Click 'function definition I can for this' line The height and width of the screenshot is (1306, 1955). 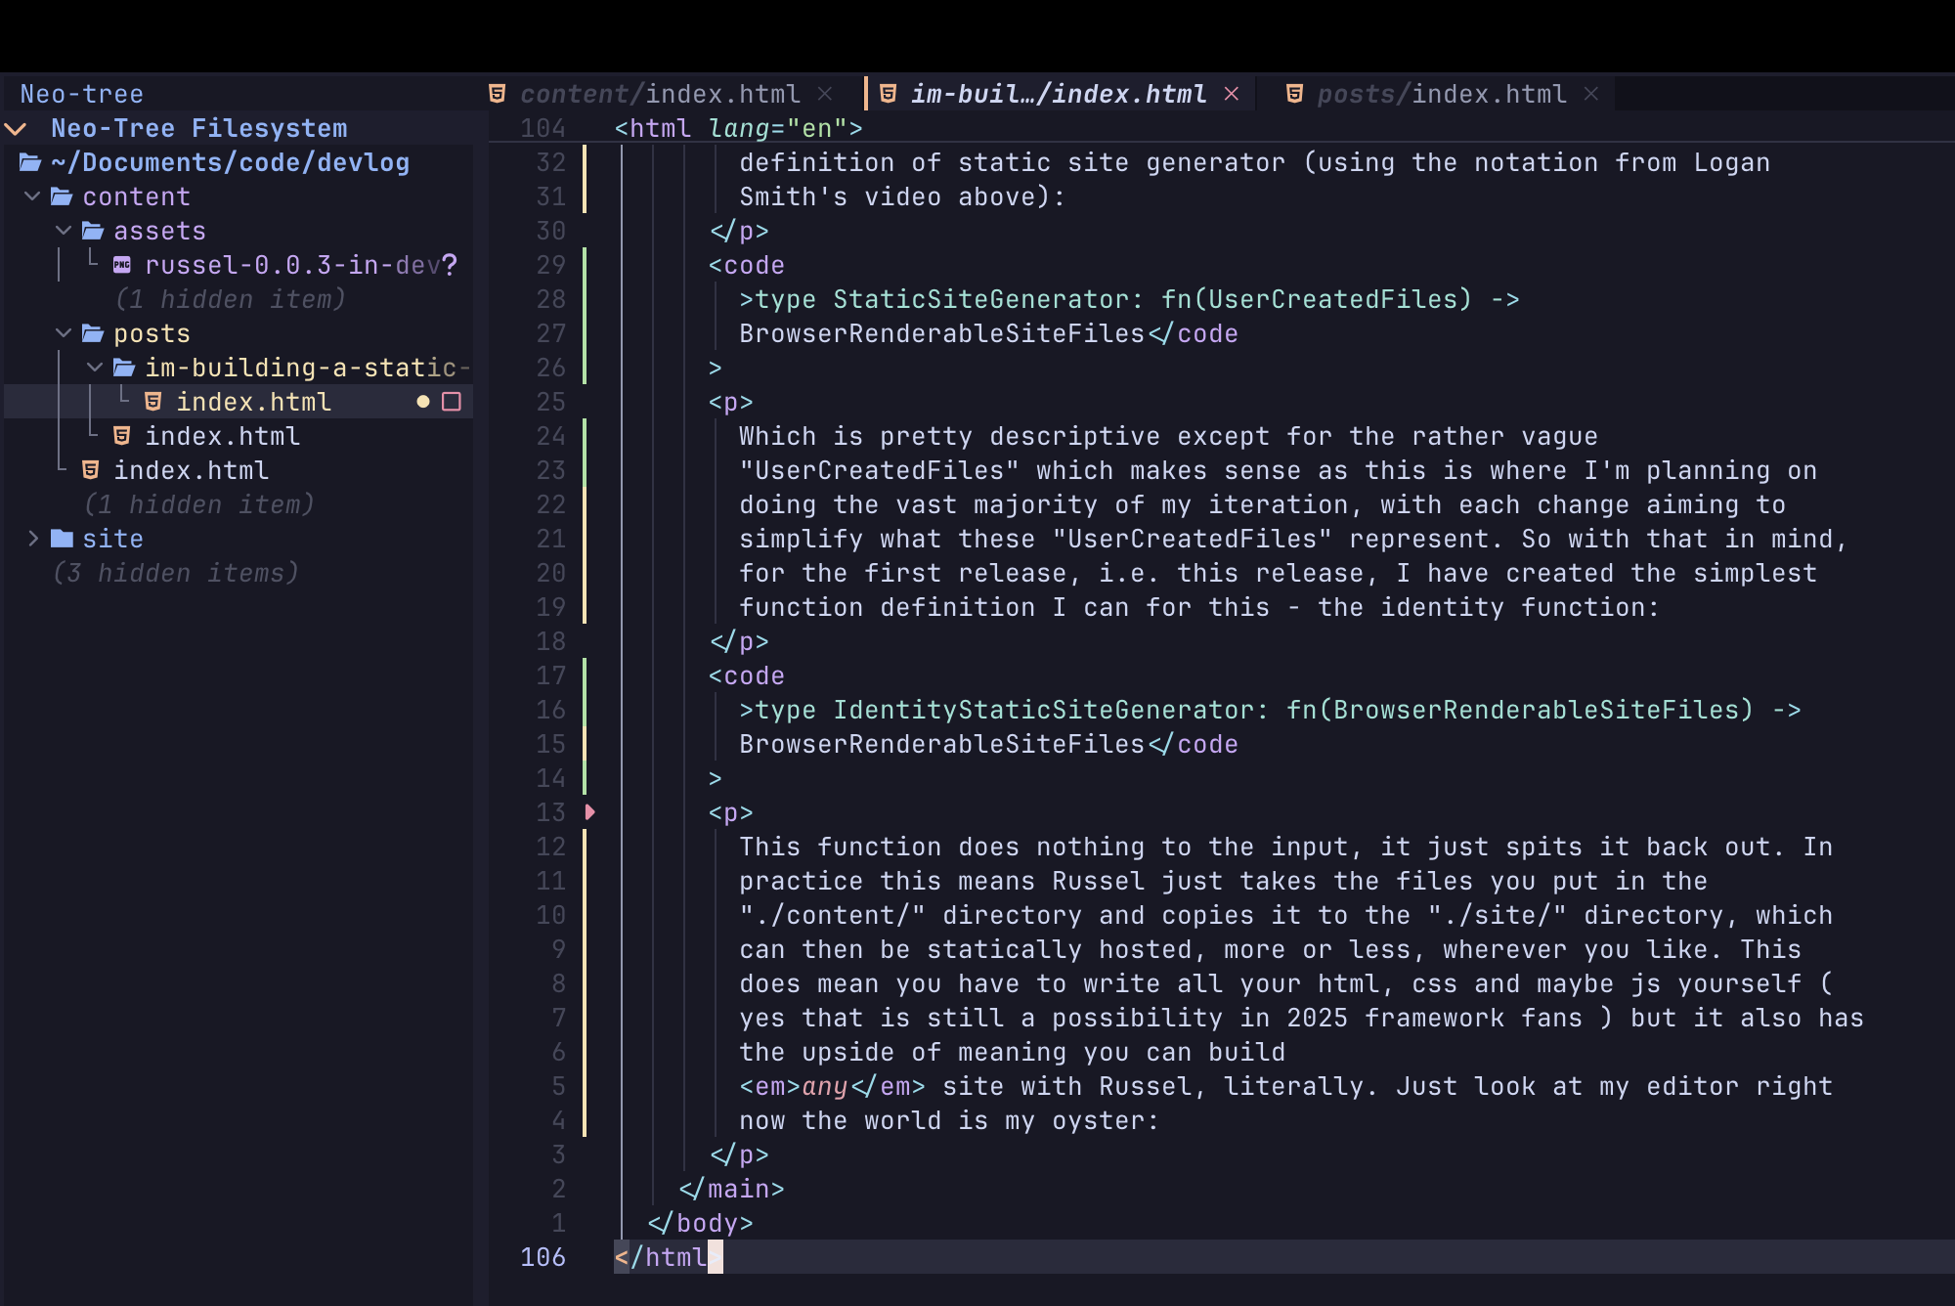(1199, 607)
